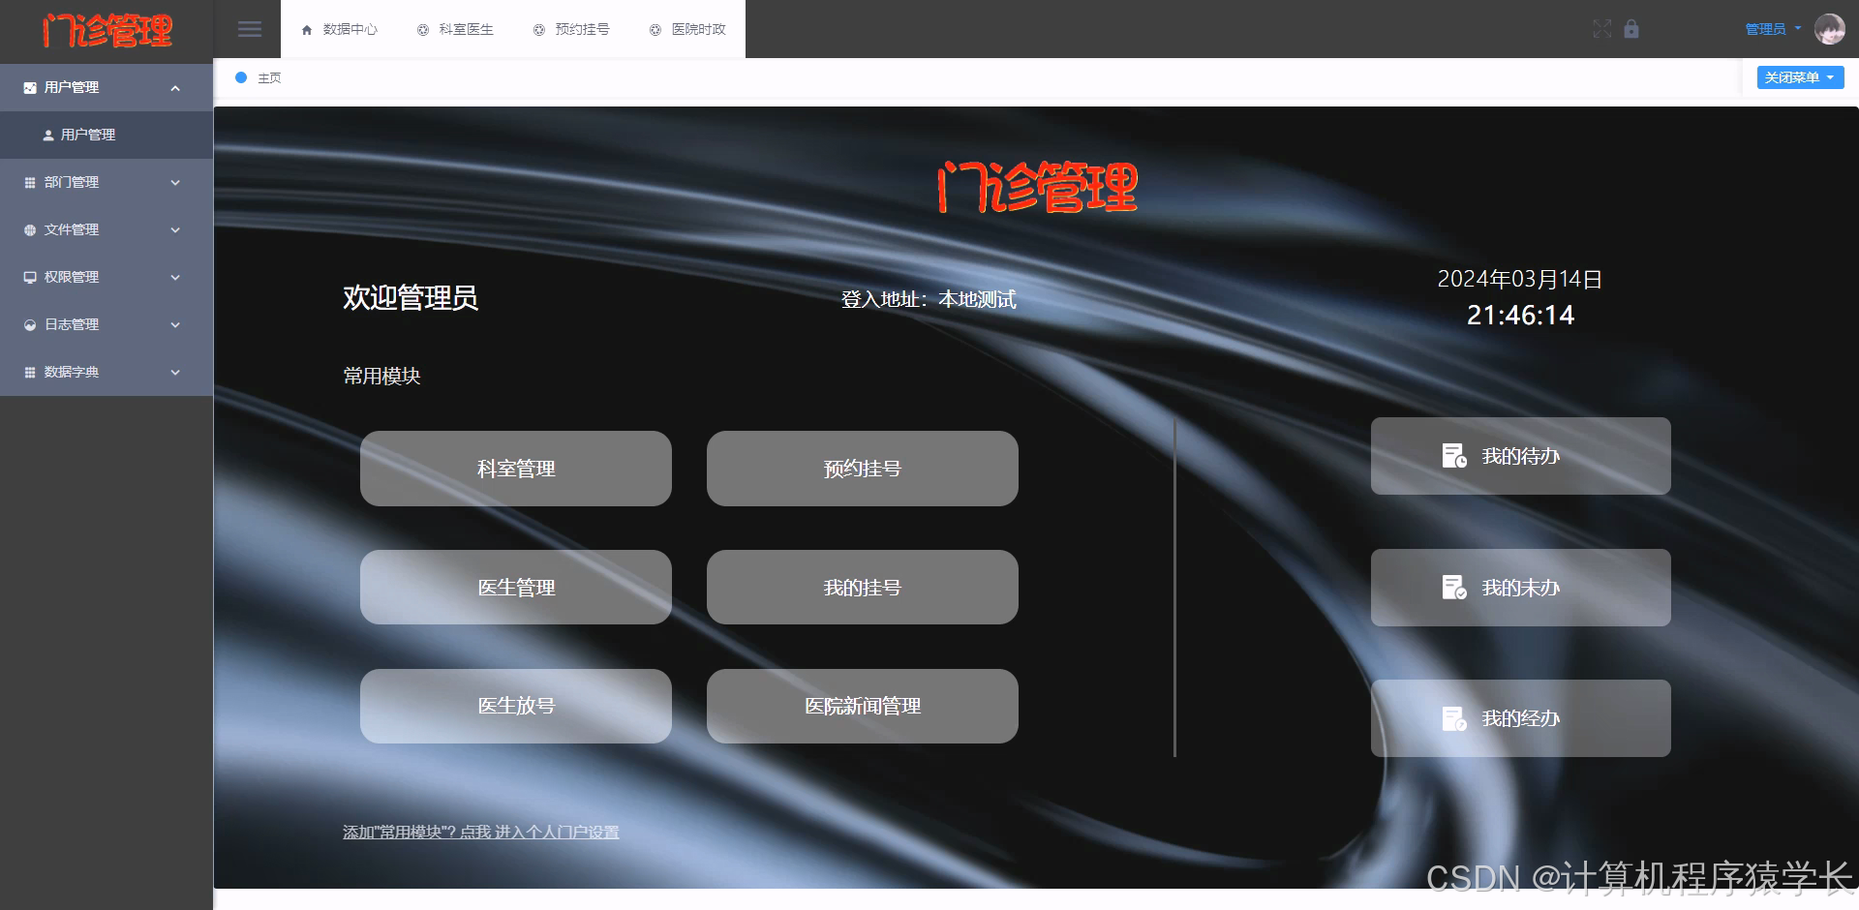
Task: Click the 进入个人门户设置 link
Action: 560,831
